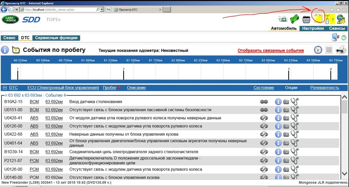349x187 pixels.
Task: Select event marker 1 on mileage timeline
Action: point(18,74)
